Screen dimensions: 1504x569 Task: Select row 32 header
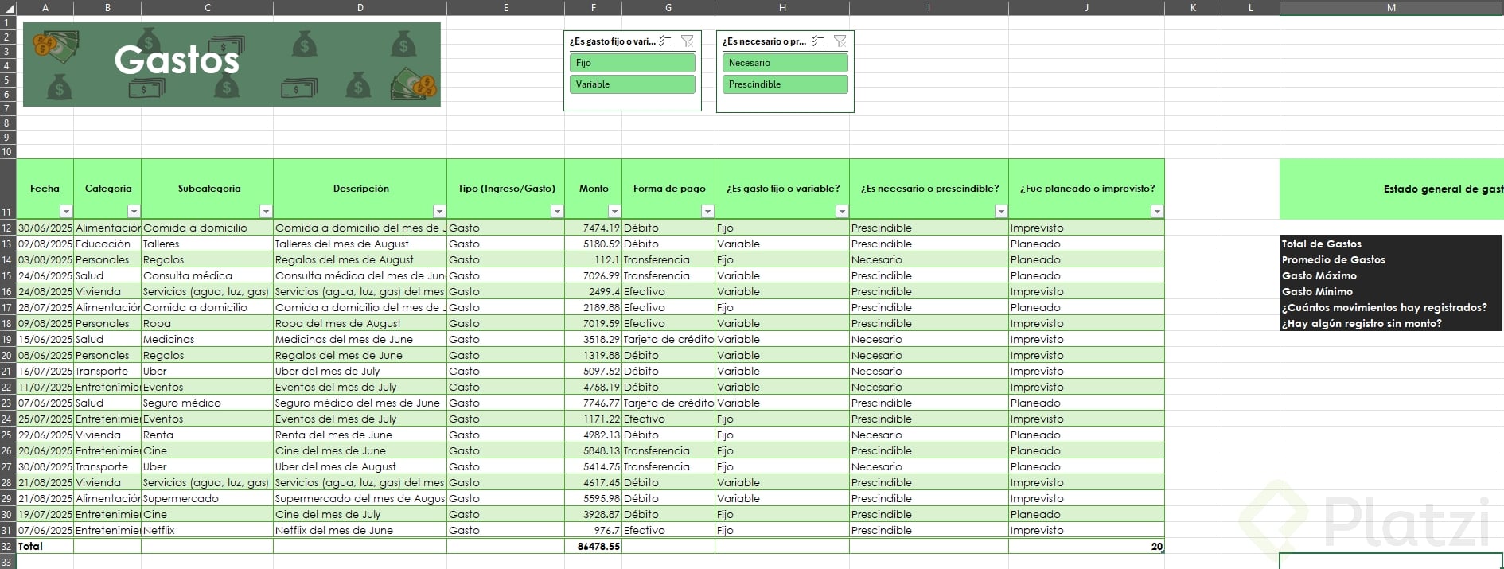8,546
